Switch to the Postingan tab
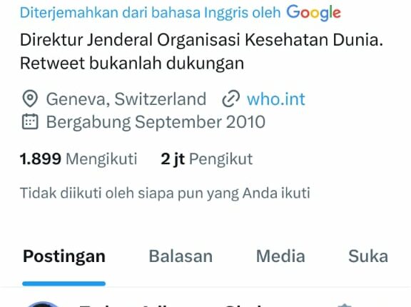 click(x=64, y=256)
